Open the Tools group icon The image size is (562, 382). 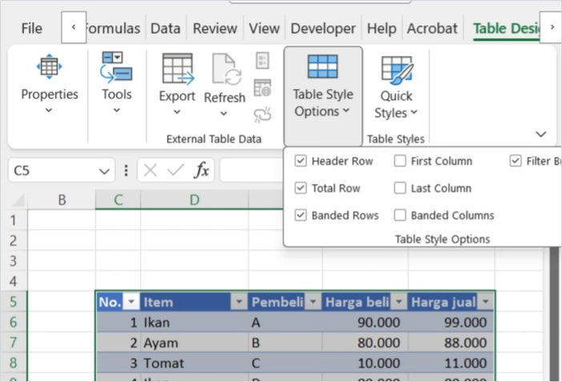pos(116,66)
